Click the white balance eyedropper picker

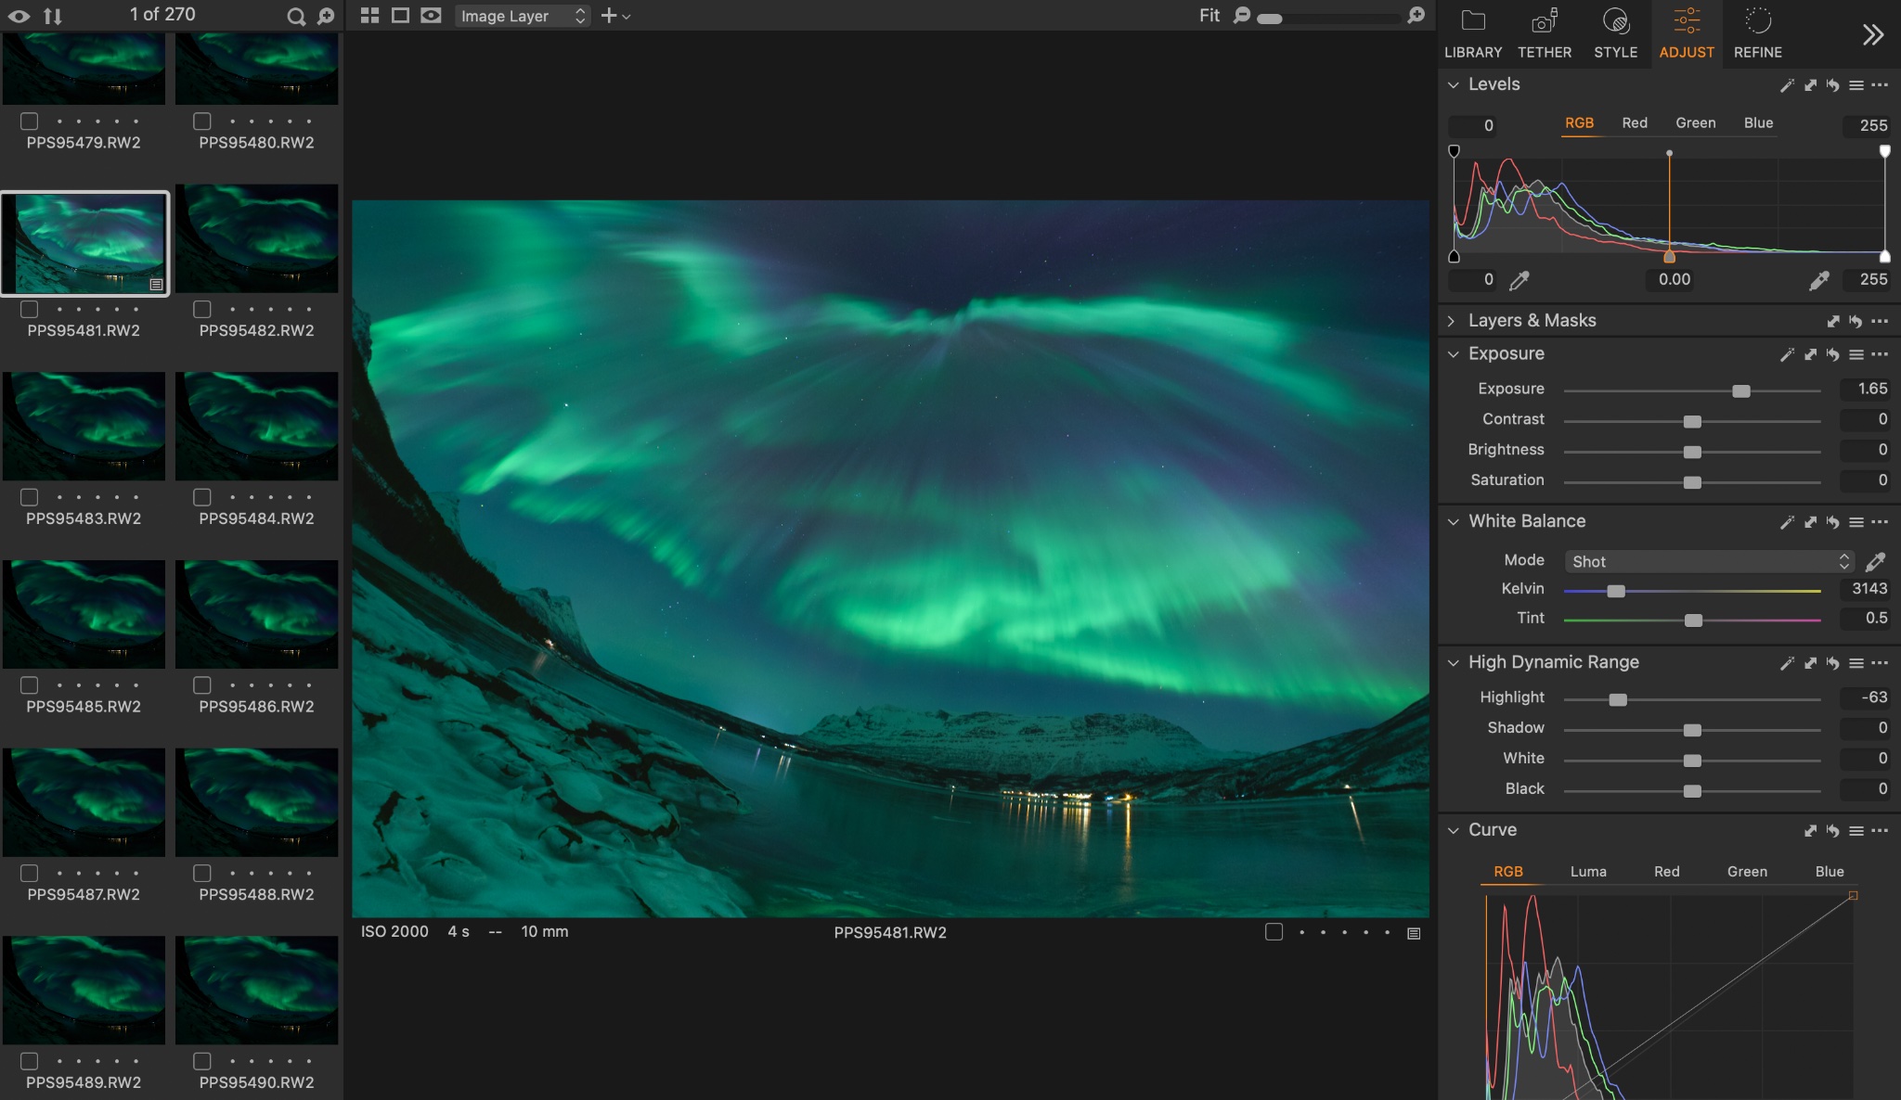(x=1875, y=561)
